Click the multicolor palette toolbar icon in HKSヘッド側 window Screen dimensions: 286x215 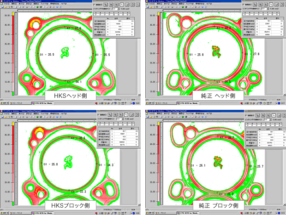(41, 7)
